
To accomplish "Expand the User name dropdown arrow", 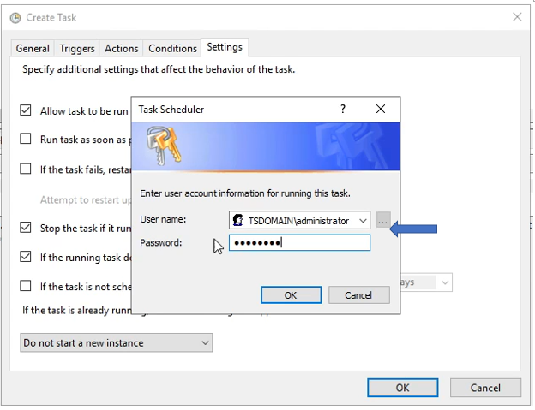I will (363, 221).
